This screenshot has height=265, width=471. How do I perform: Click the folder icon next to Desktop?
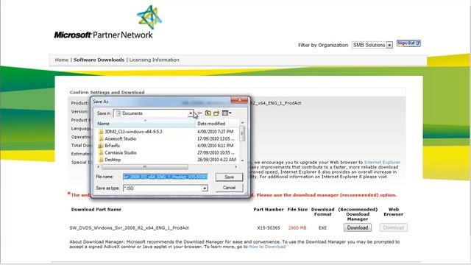[x=101, y=160]
